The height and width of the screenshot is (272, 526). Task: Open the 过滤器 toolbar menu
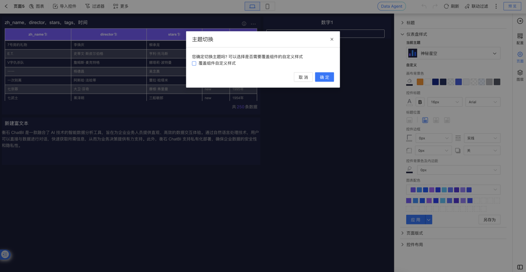[x=95, y=6]
